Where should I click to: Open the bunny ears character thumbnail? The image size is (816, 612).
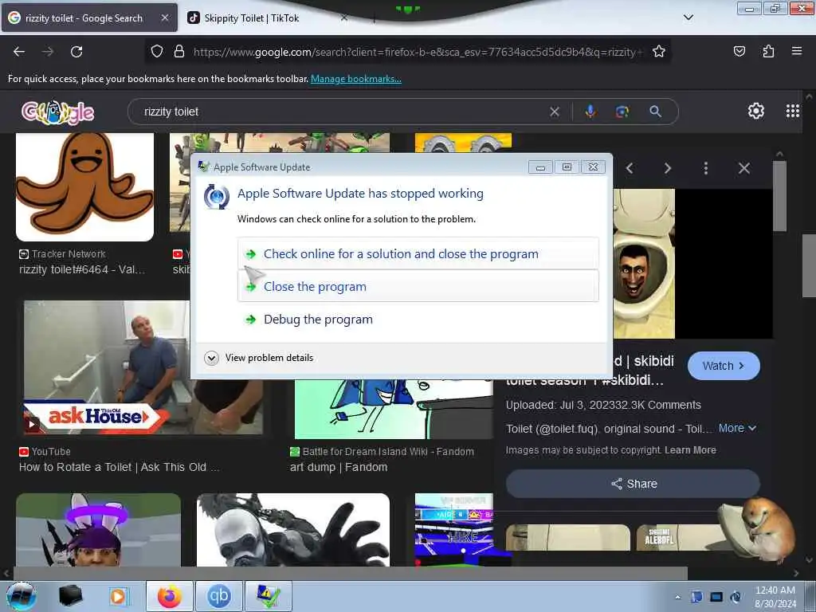[x=98, y=530]
